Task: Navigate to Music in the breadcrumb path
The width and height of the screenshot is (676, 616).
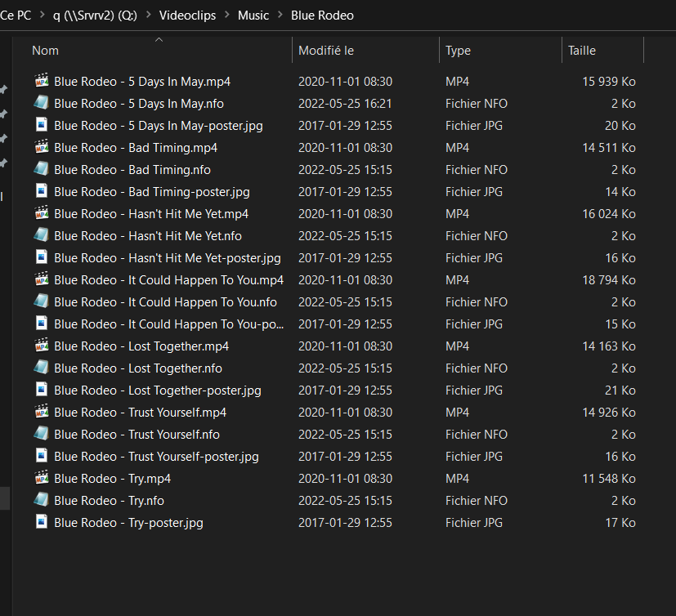Action: click(x=253, y=16)
